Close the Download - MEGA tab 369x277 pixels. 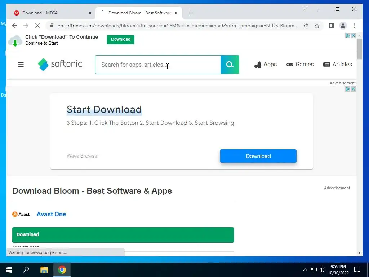click(90, 13)
